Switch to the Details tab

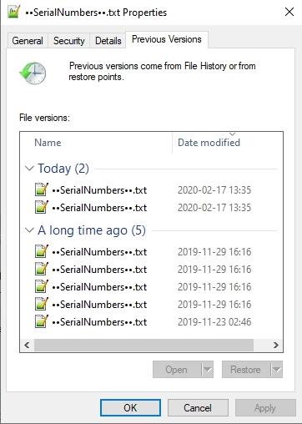point(108,41)
